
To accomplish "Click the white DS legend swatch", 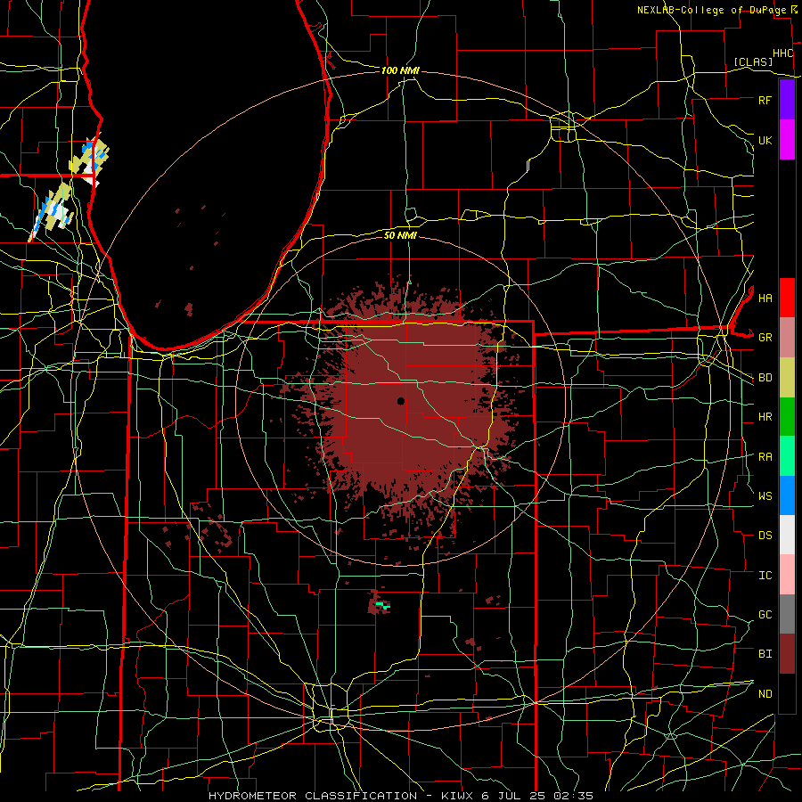I will (787, 535).
